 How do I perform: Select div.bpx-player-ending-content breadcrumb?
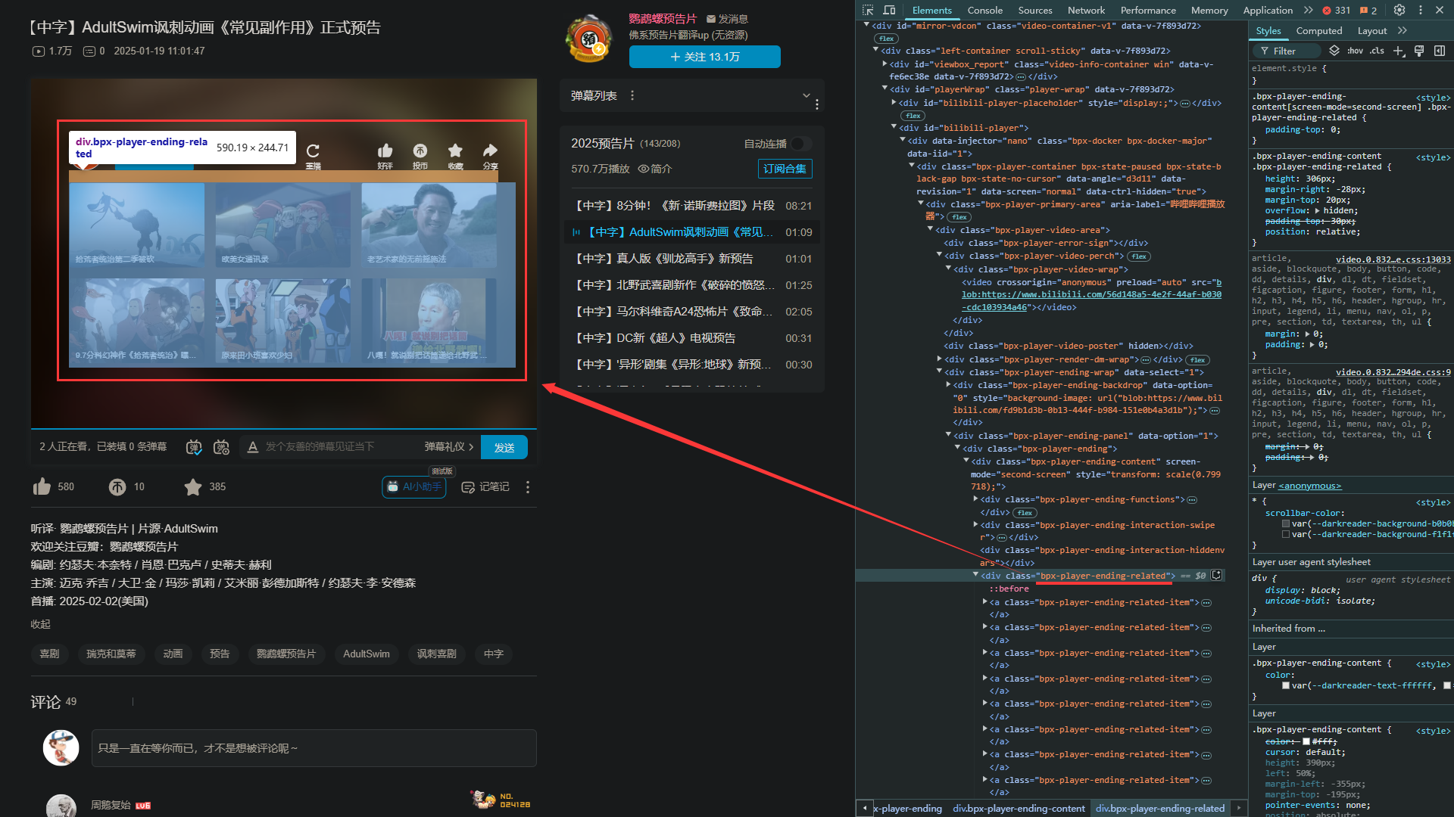pos(1019,808)
